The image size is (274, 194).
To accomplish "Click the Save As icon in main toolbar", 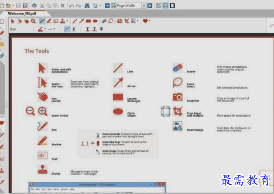I will click(x=25, y=6).
